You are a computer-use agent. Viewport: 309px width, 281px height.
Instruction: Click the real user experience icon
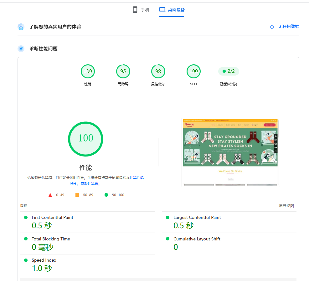point(21,27)
